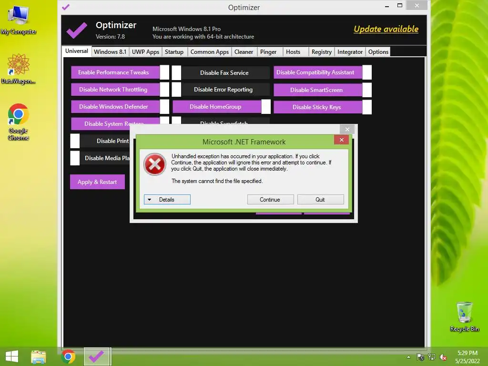
Task: Click Continue in the error dialog
Action: (x=270, y=200)
